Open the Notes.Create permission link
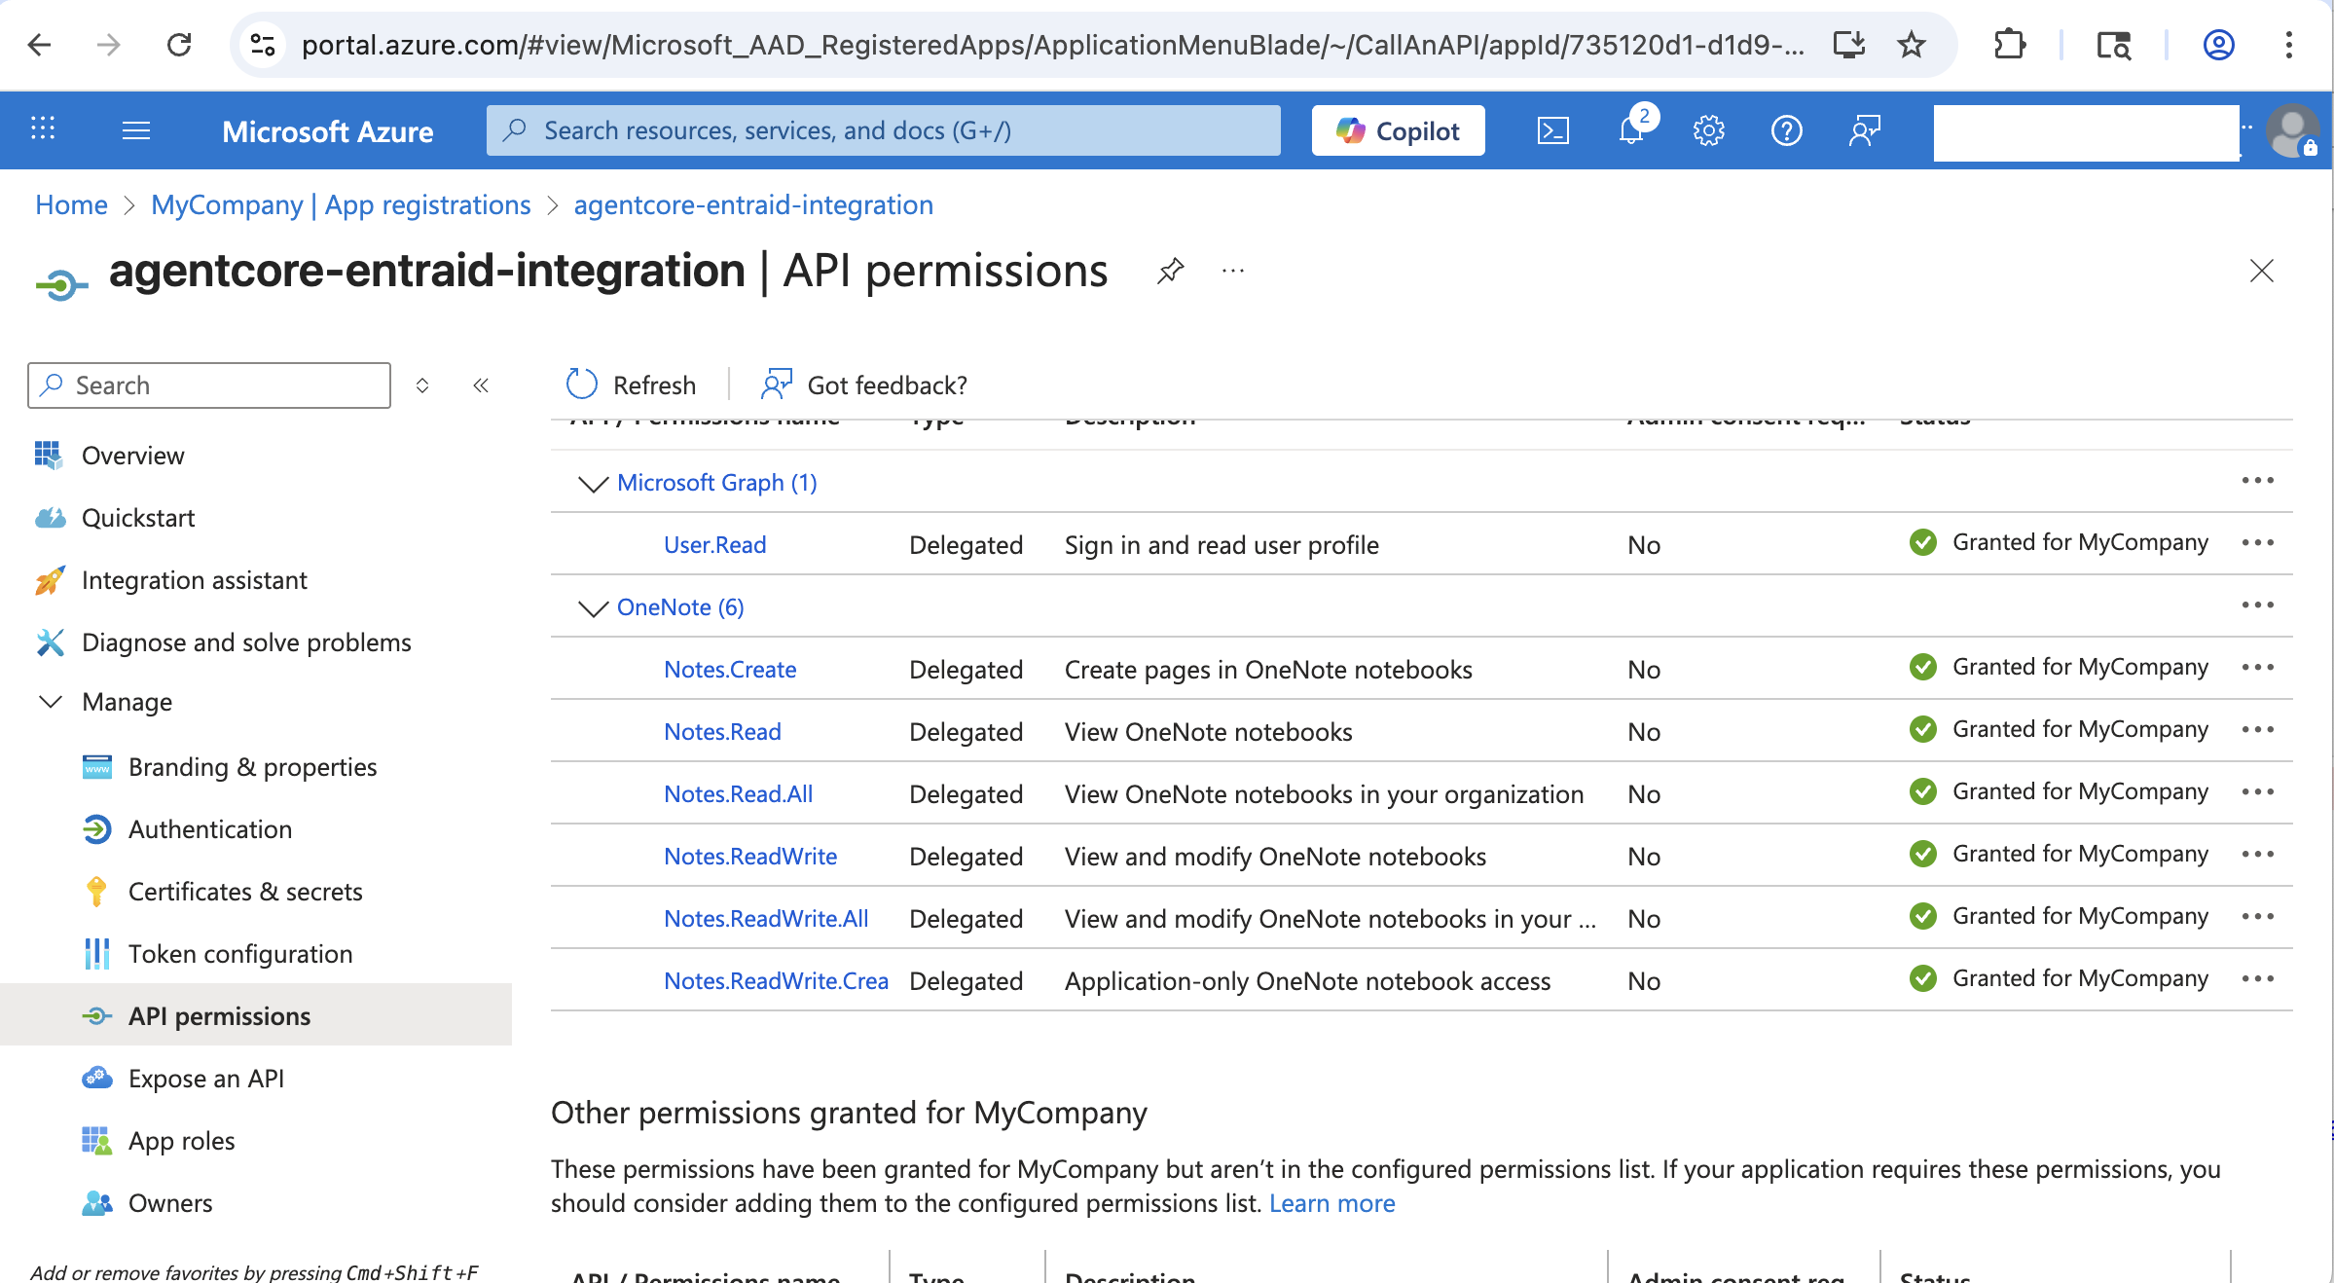Image resolution: width=2334 pixels, height=1283 pixels. (x=730, y=670)
